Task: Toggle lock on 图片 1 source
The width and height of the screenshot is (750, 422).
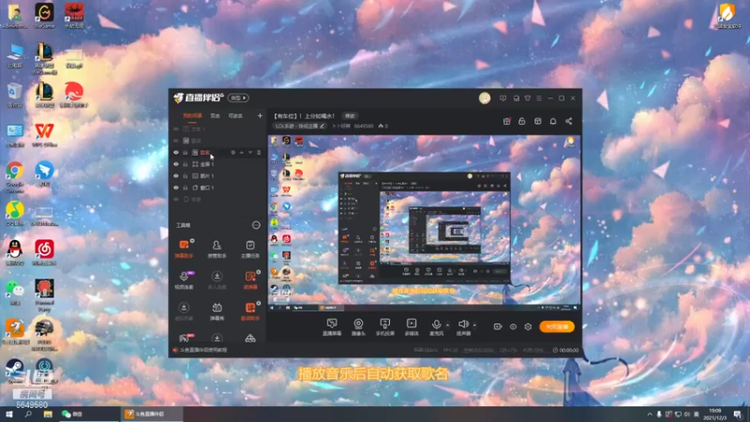Action: point(185,176)
